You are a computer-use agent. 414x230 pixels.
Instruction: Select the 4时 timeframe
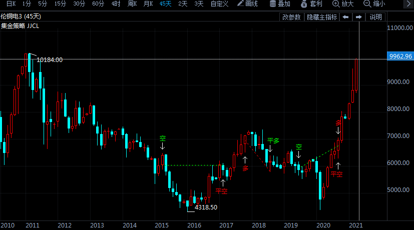point(116,3)
